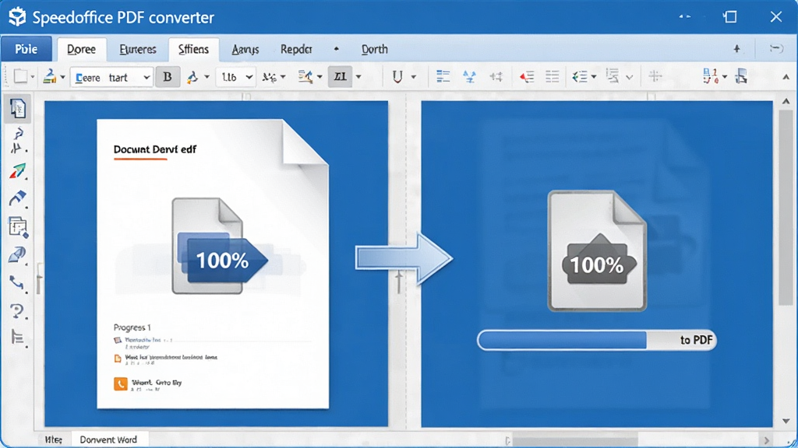Image resolution: width=798 pixels, height=448 pixels.
Task: Click the decrease indent list icon
Action: pos(580,77)
